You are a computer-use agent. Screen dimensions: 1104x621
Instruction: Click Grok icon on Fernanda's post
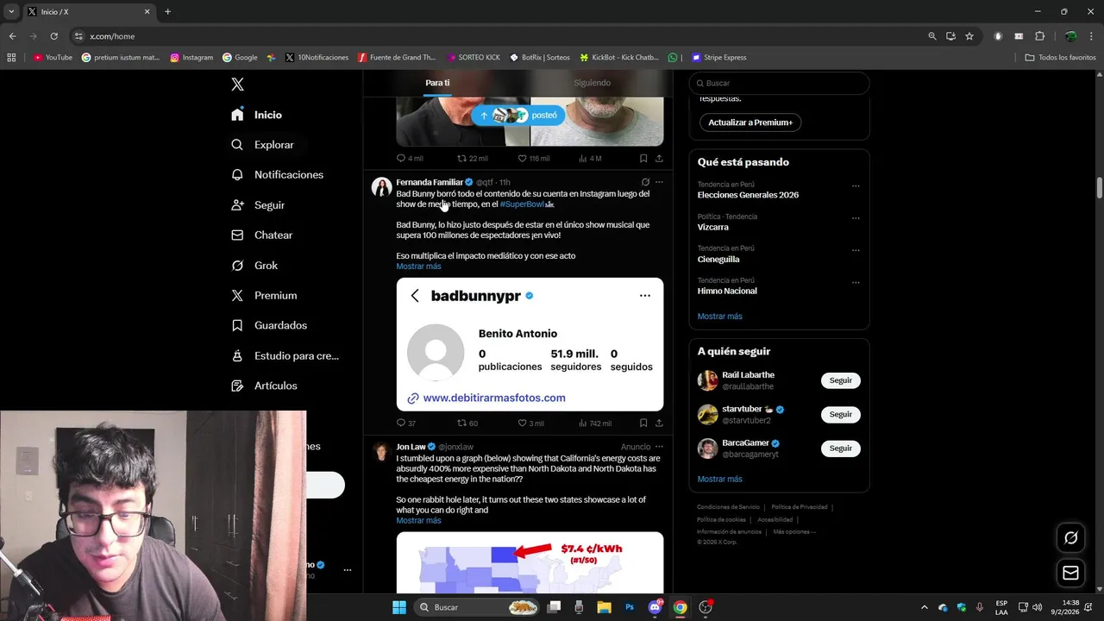(645, 182)
